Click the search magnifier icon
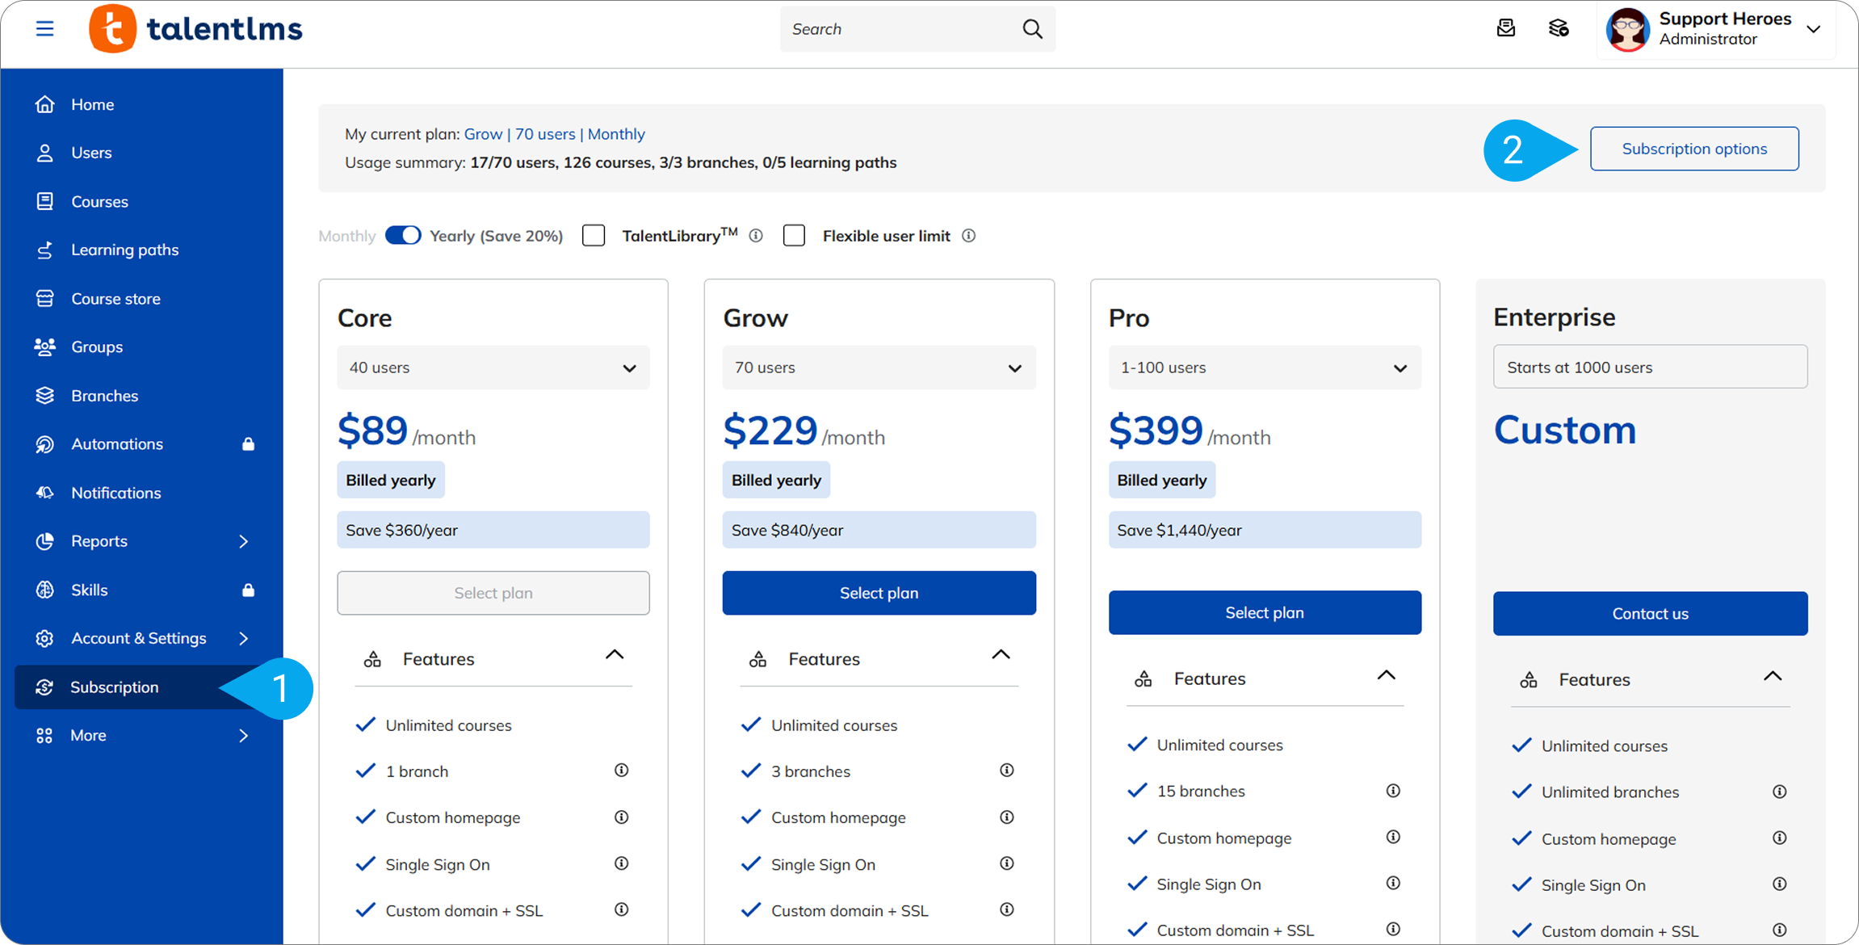1859x945 pixels. click(x=1032, y=29)
